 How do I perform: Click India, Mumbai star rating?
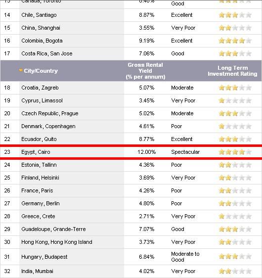[x=235, y=271]
